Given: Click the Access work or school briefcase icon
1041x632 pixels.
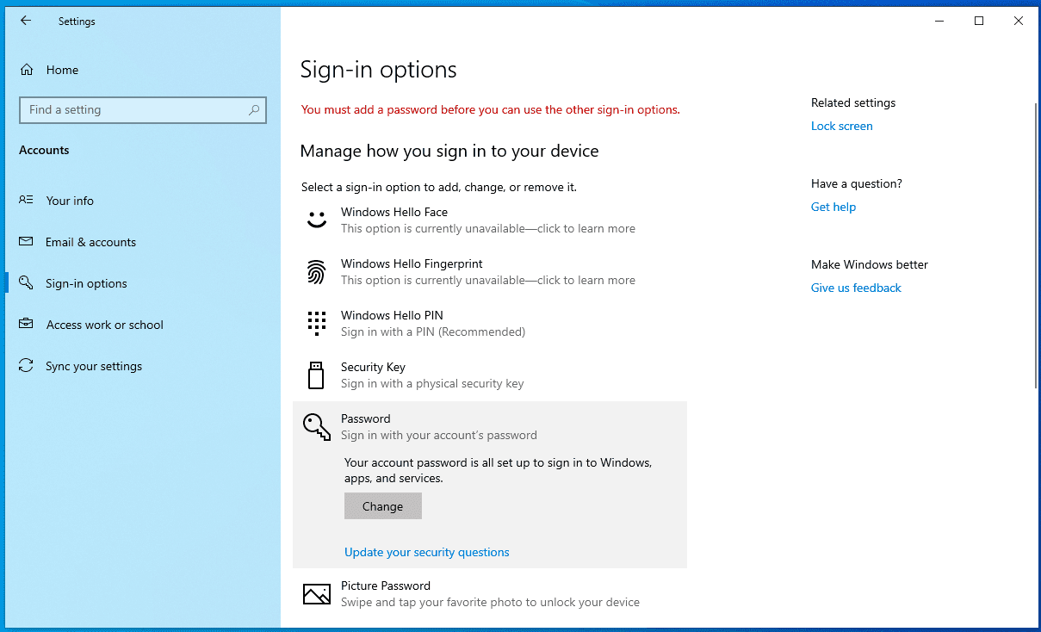Looking at the screenshot, I should tap(26, 325).
